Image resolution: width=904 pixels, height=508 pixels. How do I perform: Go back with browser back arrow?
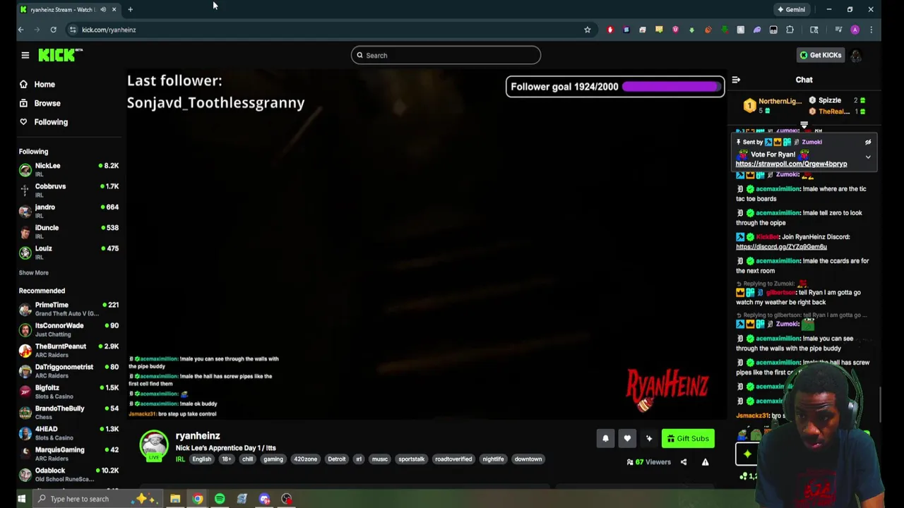[20, 30]
